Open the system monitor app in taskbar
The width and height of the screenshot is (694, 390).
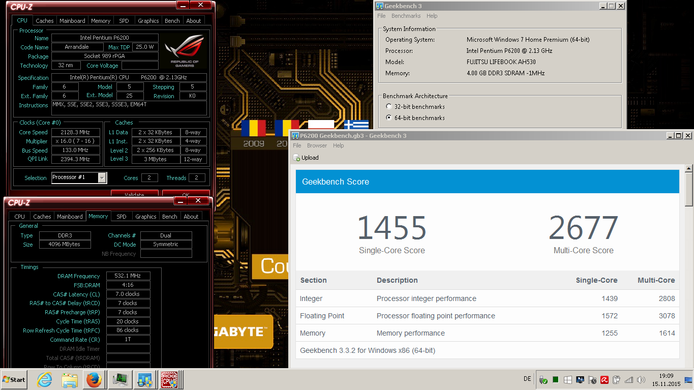120,379
